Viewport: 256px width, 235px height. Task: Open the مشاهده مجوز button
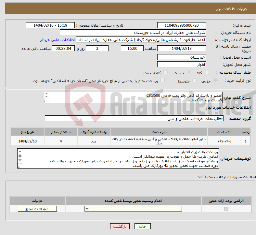[37, 209]
